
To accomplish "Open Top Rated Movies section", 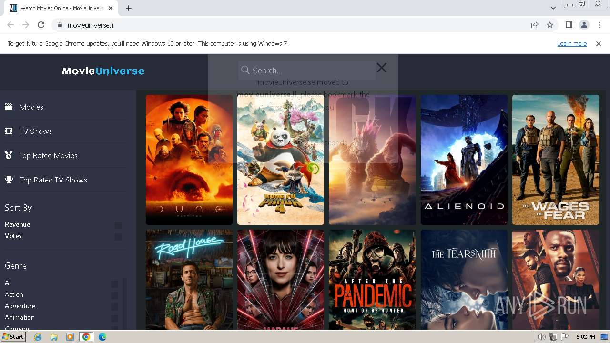I will point(48,155).
